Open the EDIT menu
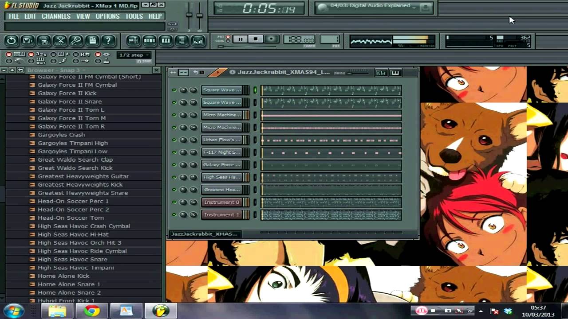 [30, 16]
